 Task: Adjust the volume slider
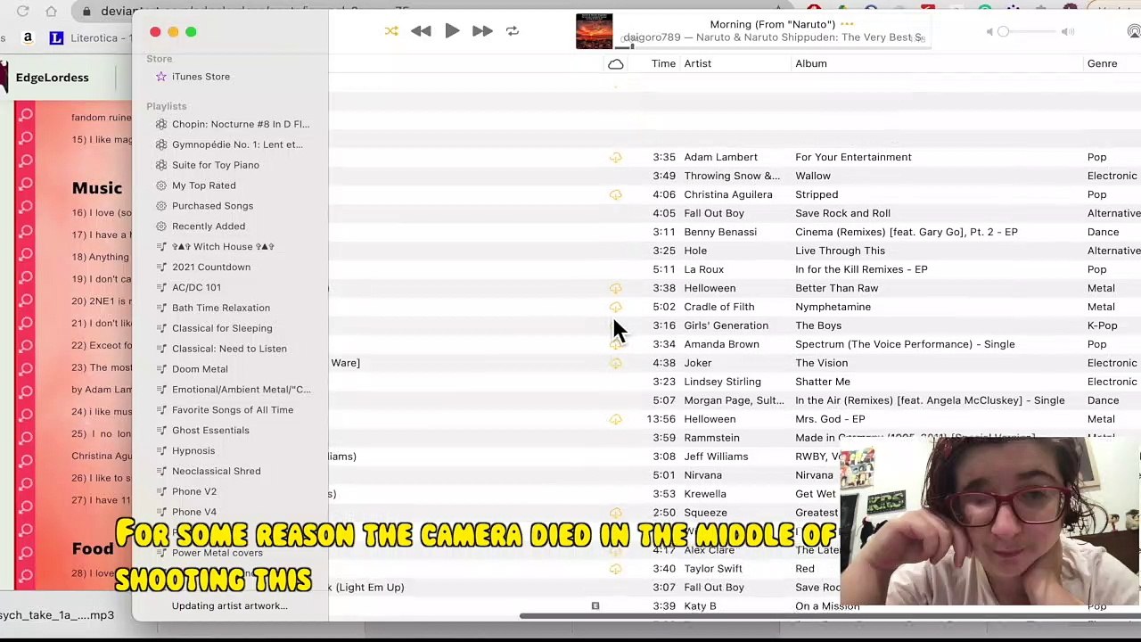1031,32
